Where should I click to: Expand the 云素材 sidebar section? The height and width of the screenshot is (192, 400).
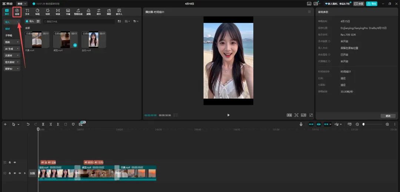pos(12,55)
